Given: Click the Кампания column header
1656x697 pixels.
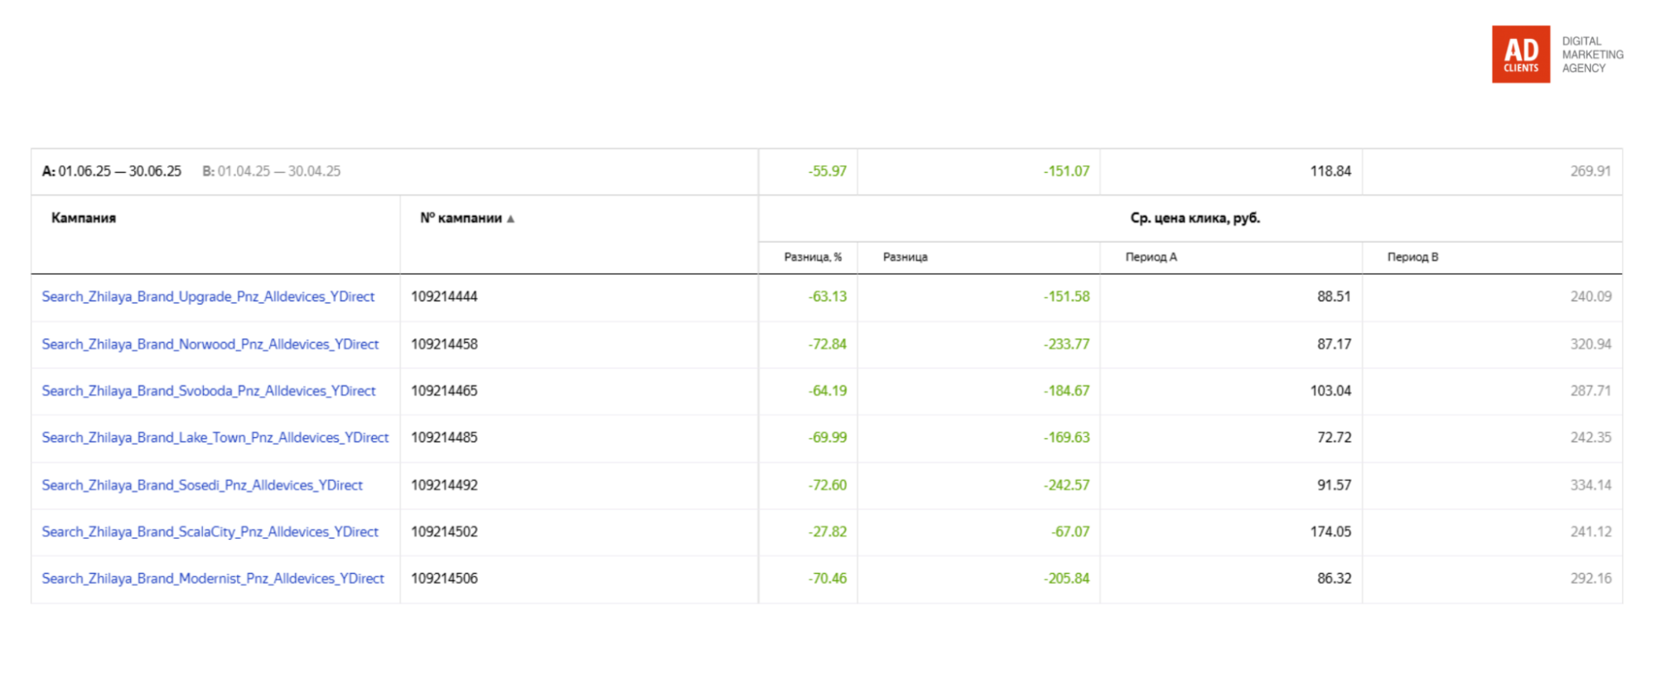Looking at the screenshot, I should pos(84,219).
